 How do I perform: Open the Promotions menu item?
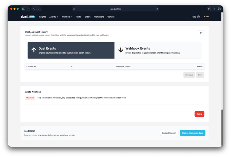click(x=99, y=17)
